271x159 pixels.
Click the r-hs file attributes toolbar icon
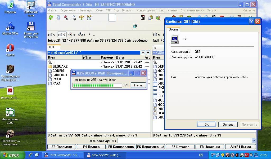tap(74, 17)
